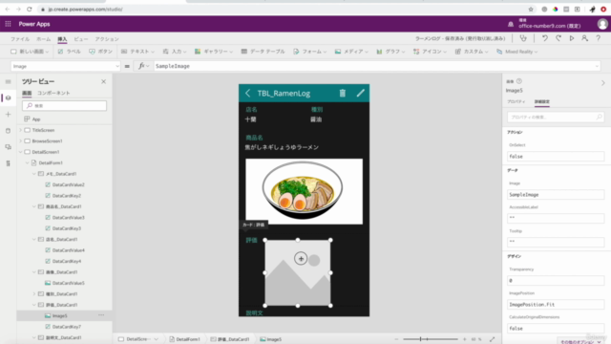Screen dimensions: 611x344
Task: Insert a ラベル control
Action: (x=70, y=52)
